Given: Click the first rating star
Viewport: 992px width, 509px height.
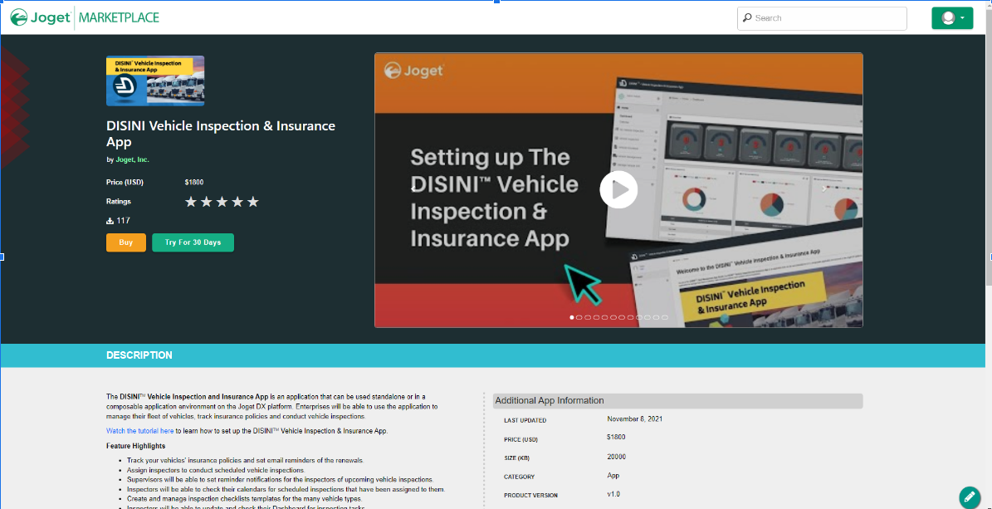Looking at the screenshot, I should pos(190,202).
